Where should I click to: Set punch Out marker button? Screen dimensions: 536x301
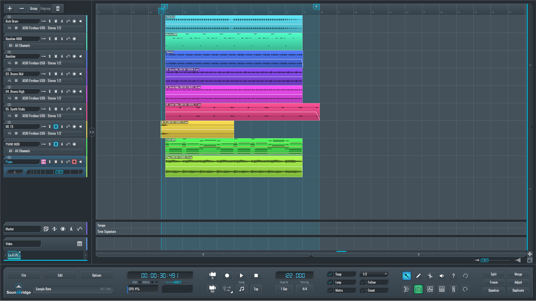[x=212, y=289]
